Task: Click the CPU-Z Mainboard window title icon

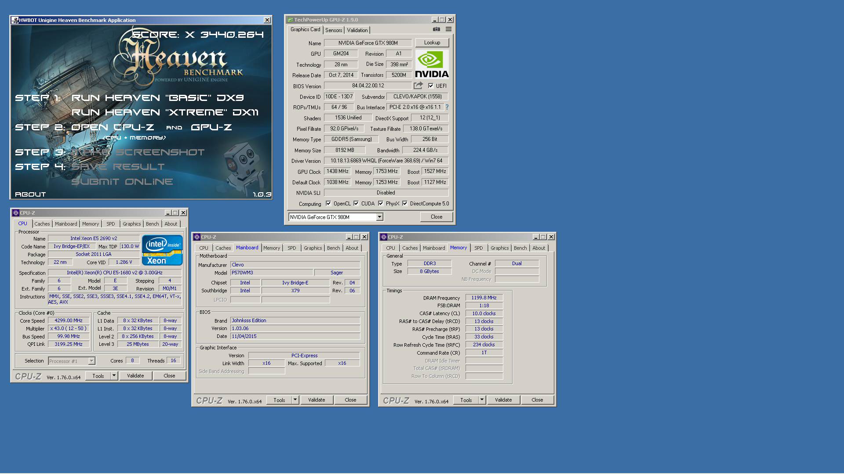Action: [x=197, y=237]
